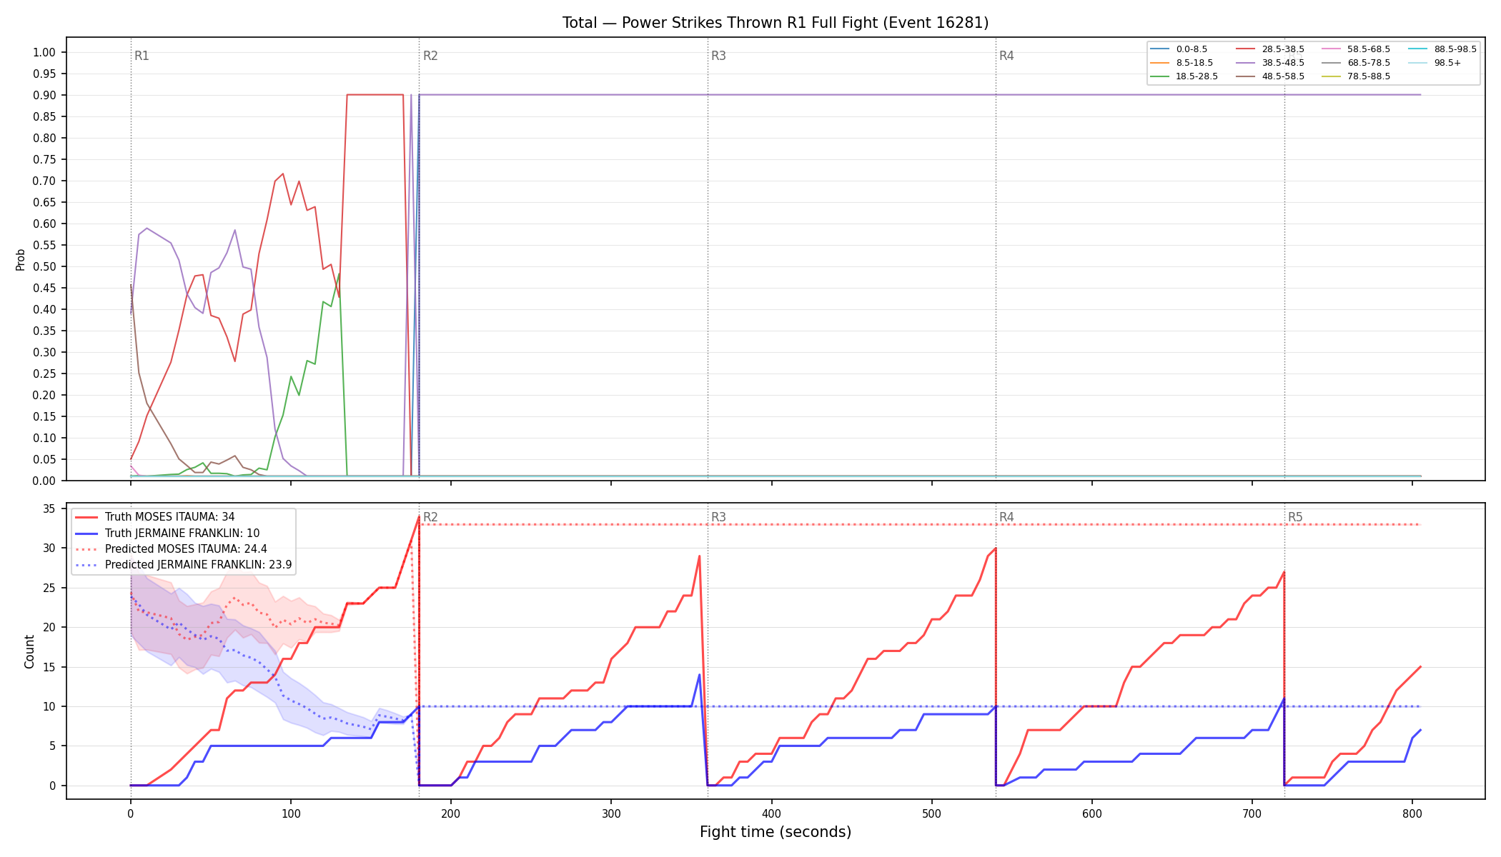This screenshot has width=1501, height=857.
Task: Click the 100 tick on the time axis
Action: pos(291,813)
